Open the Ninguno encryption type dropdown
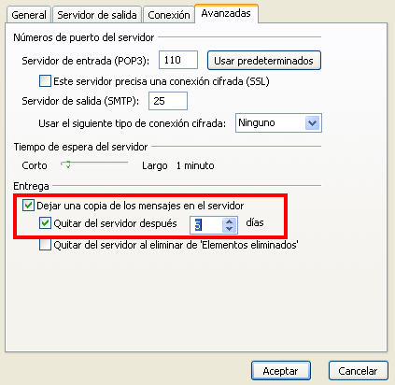 (x=278, y=123)
